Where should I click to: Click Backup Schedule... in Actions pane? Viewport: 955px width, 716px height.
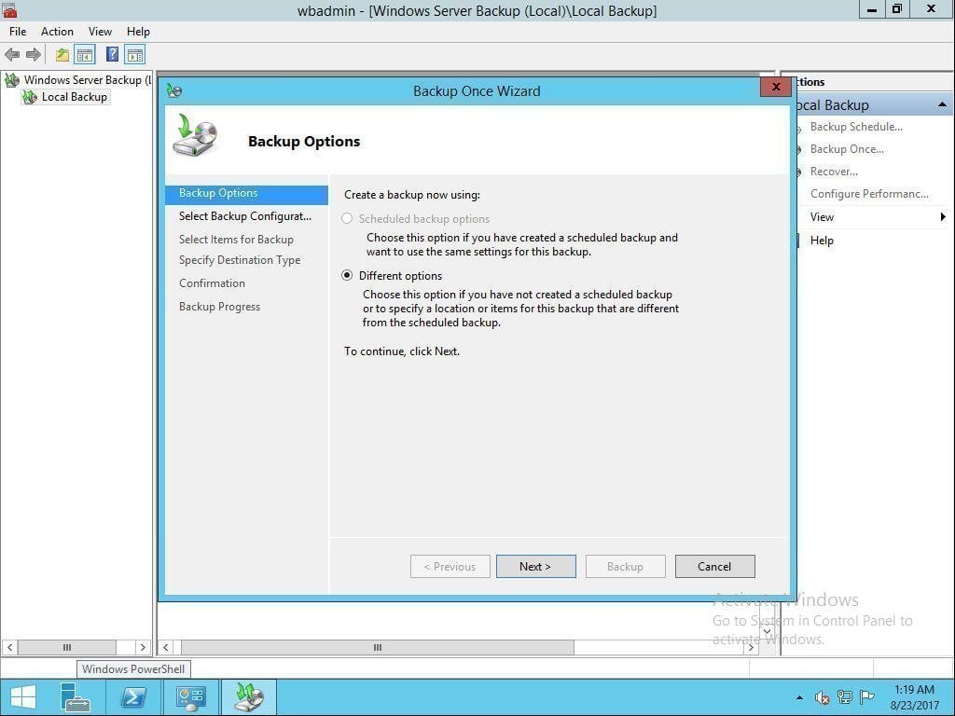856,127
